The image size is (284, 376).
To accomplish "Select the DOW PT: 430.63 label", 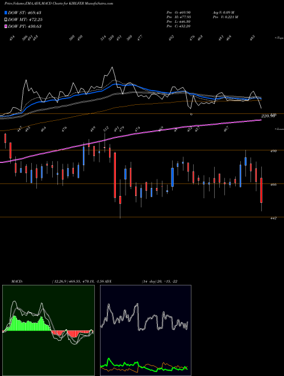I will coord(24,26).
